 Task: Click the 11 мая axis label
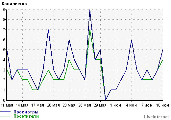pyautogui.click(x=7, y=105)
